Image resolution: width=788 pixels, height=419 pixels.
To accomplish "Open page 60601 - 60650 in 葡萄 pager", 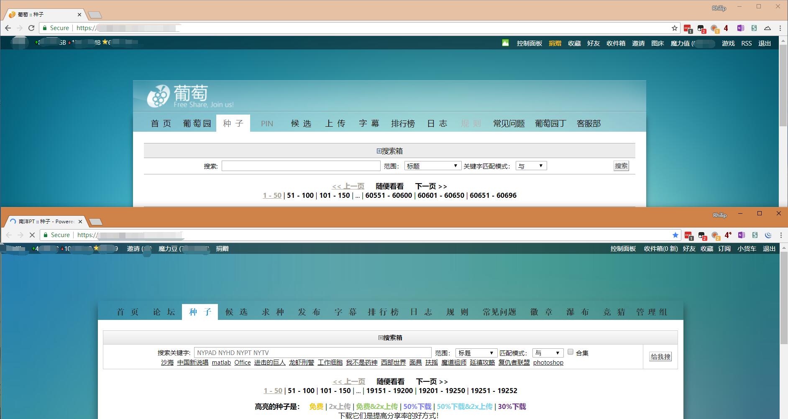I will point(441,195).
